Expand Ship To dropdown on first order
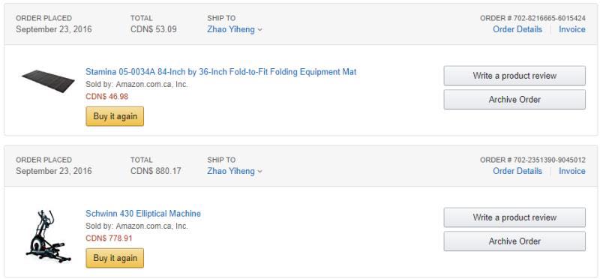The image size is (600, 279). click(235, 29)
